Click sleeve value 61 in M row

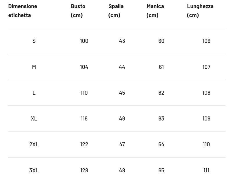[x=161, y=67]
